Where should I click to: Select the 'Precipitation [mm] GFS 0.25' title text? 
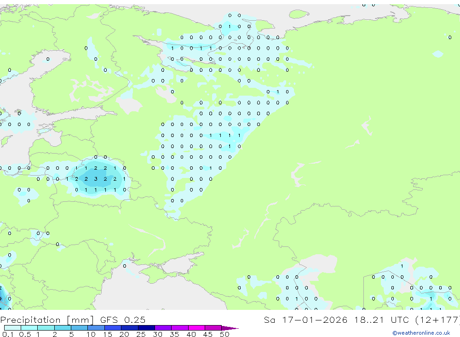tap(73, 320)
